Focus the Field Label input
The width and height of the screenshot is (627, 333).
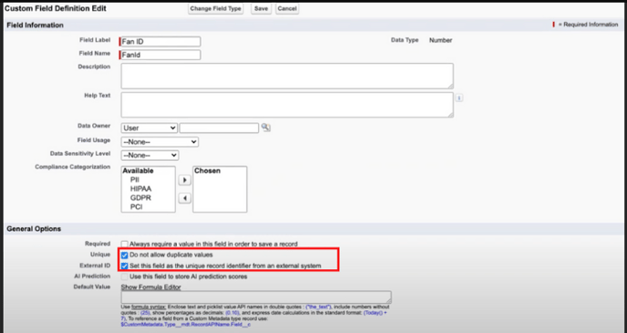point(160,42)
